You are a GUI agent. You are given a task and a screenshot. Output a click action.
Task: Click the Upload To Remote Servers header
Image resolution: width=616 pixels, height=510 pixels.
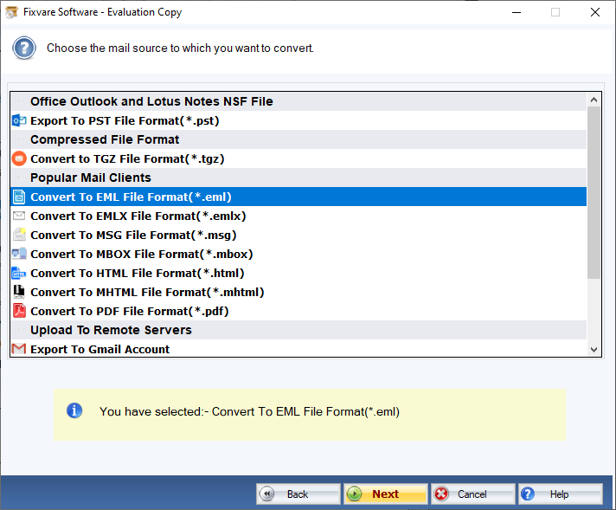298,330
